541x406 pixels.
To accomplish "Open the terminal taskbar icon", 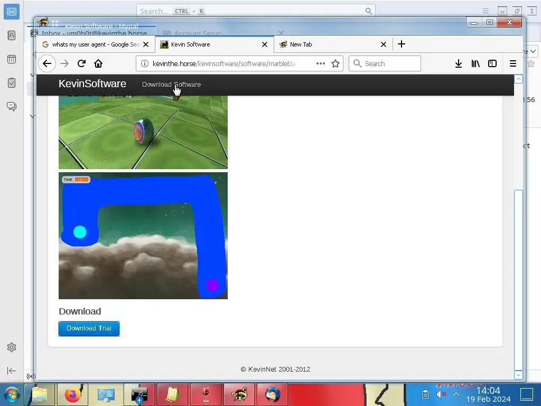I will (x=139, y=394).
